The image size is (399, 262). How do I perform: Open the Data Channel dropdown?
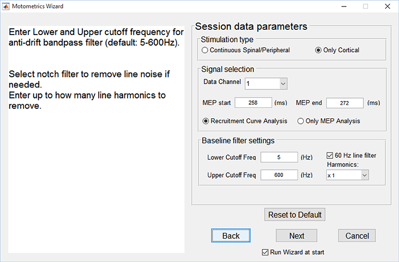(266, 84)
